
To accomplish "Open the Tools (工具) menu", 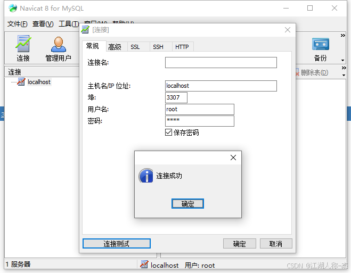I will point(69,24).
